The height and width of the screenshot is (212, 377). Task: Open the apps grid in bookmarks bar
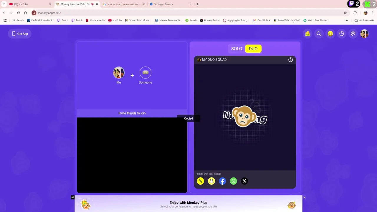(x=5, y=20)
